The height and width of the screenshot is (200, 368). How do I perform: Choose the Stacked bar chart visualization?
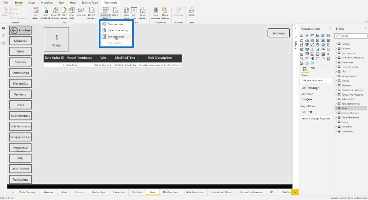301,36
